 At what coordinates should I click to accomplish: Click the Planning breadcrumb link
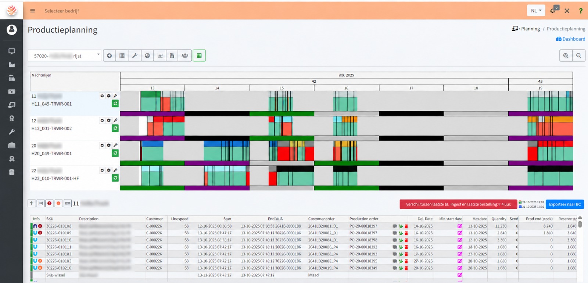530,29
